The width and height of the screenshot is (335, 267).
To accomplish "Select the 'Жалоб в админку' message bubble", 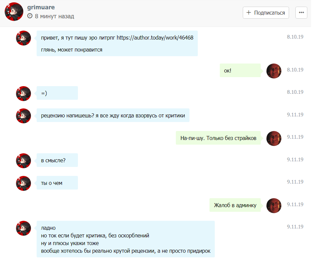I will (x=235, y=205).
